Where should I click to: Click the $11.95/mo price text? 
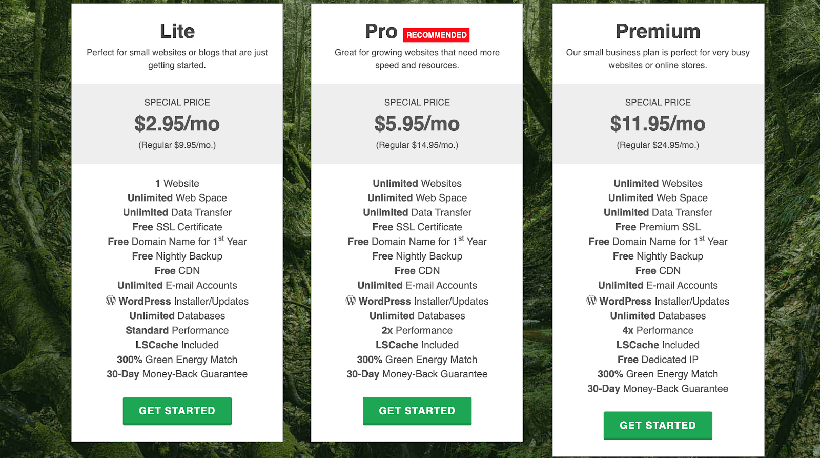coord(658,124)
